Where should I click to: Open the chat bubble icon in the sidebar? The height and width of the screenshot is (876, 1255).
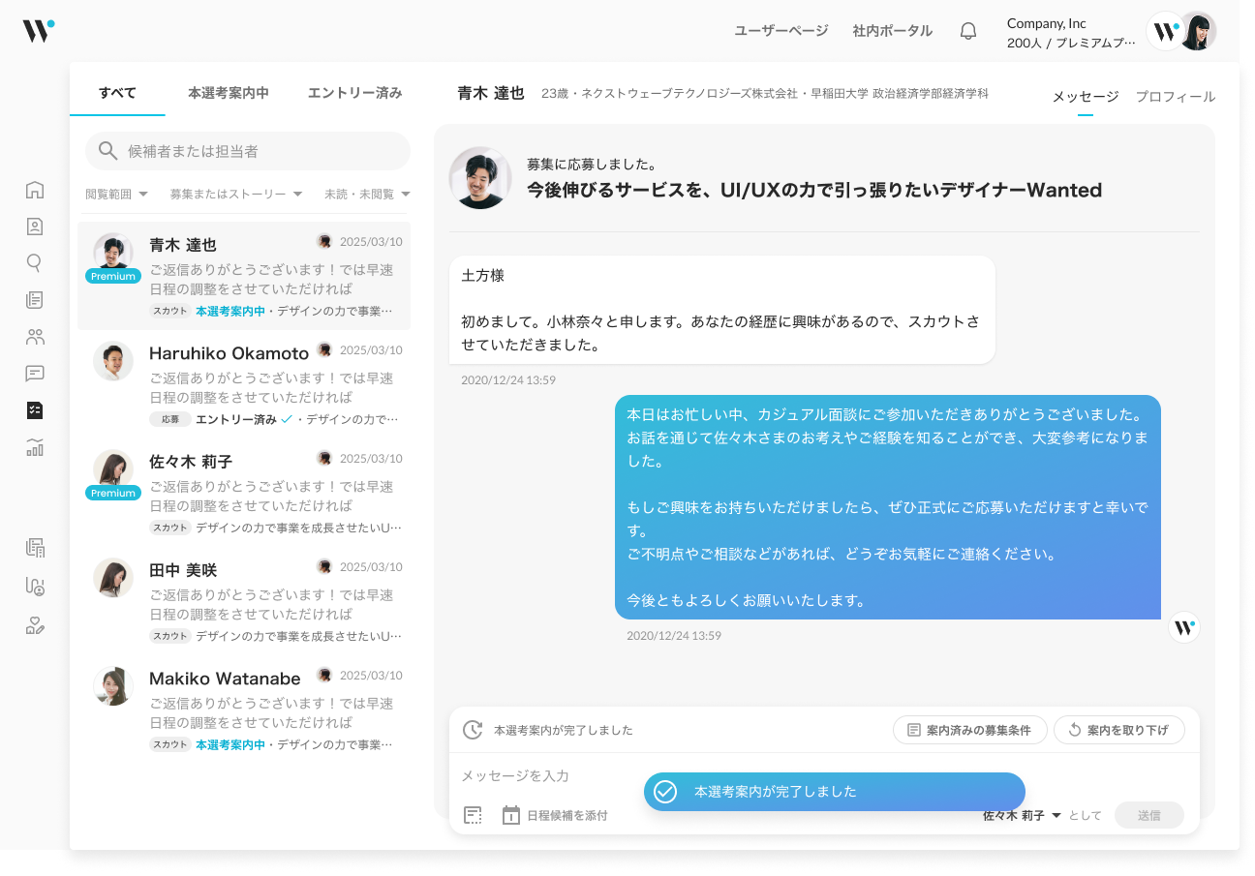coord(35,374)
